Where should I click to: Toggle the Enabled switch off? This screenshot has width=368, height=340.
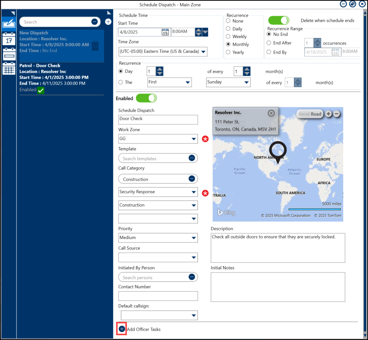(x=146, y=98)
